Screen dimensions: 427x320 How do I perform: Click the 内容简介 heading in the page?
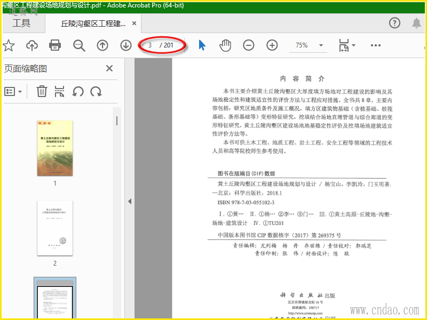coord(302,78)
